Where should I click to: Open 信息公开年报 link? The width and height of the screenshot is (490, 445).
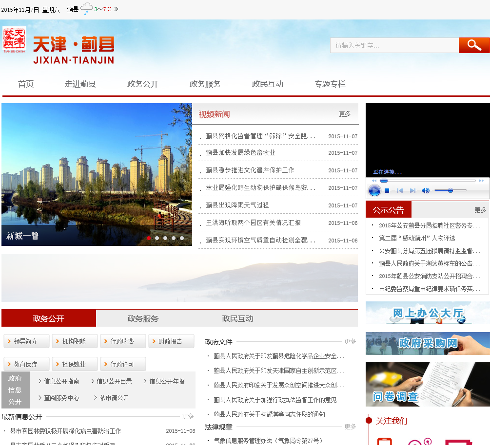[x=167, y=381]
